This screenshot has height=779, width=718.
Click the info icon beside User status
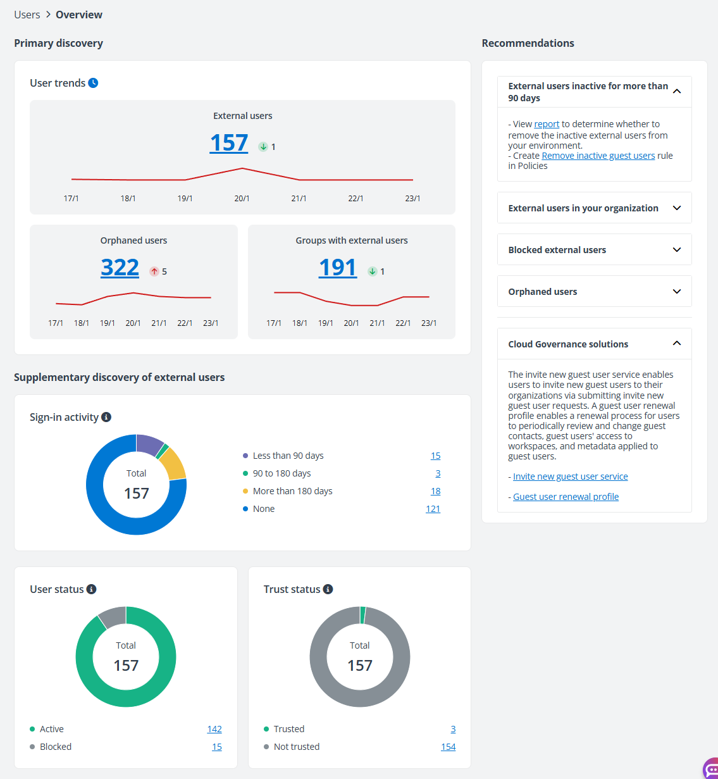[92, 589]
